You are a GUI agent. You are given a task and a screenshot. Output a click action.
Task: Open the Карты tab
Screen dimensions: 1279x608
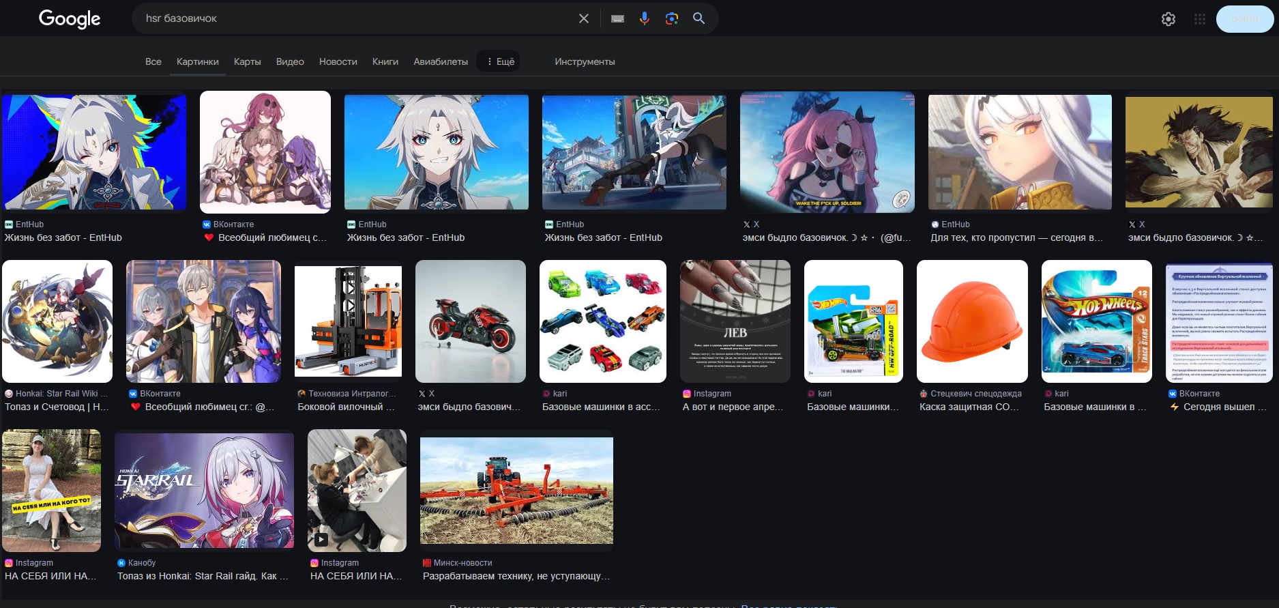[x=248, y=61]
